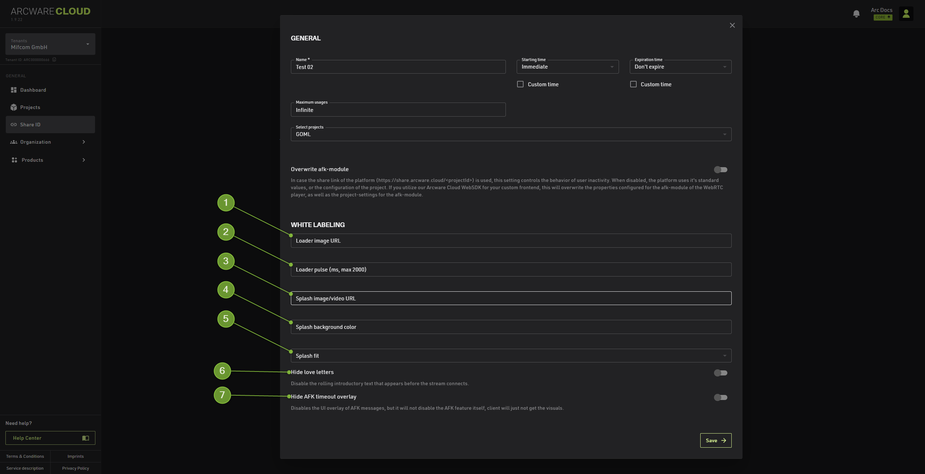Click the notification bell icon
Screen dimensions: 925x474
856,14
